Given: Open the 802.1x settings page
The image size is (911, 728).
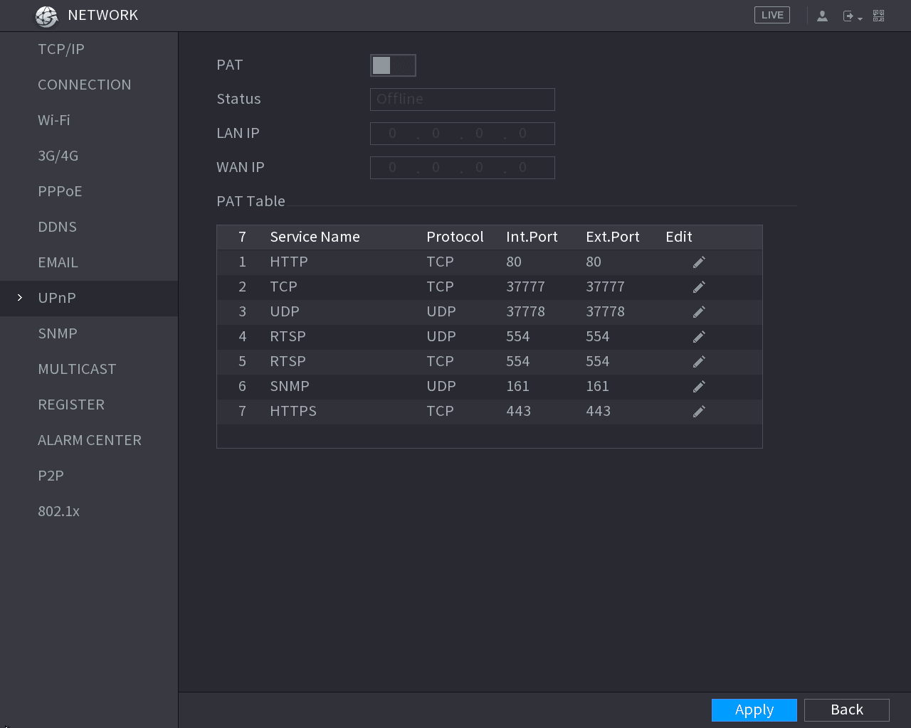Looking at the screenshot, I should point(89,512).
